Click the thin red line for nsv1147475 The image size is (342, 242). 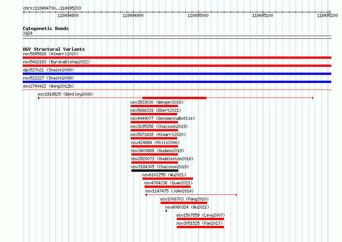[x=191, y=195]
